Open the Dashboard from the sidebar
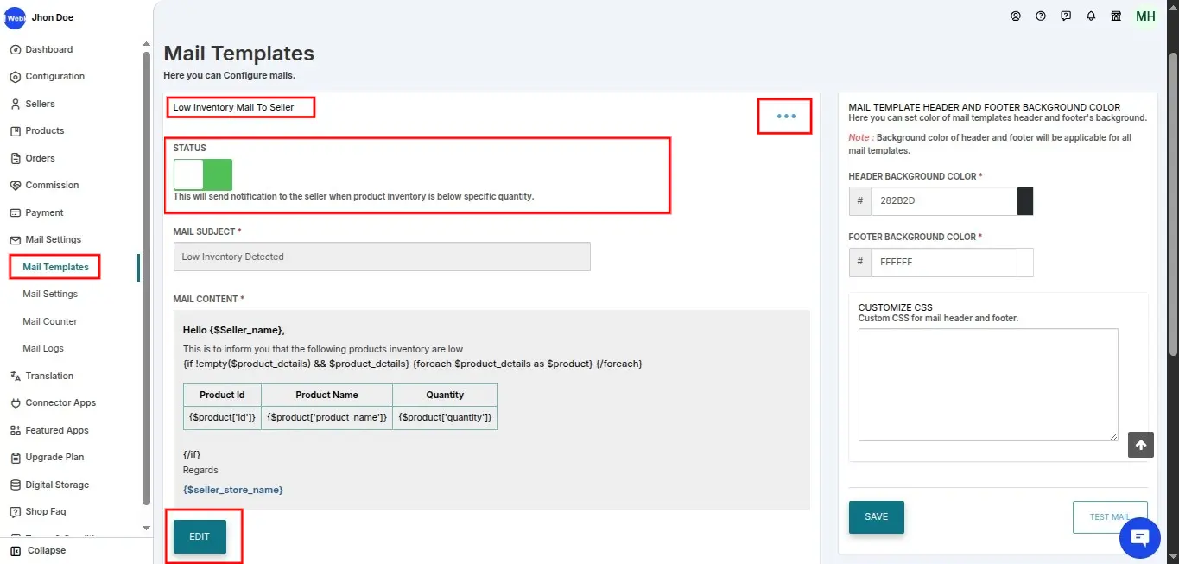Image resolution: width=1179 pixels, height=564 pixels. pos(49,49)
